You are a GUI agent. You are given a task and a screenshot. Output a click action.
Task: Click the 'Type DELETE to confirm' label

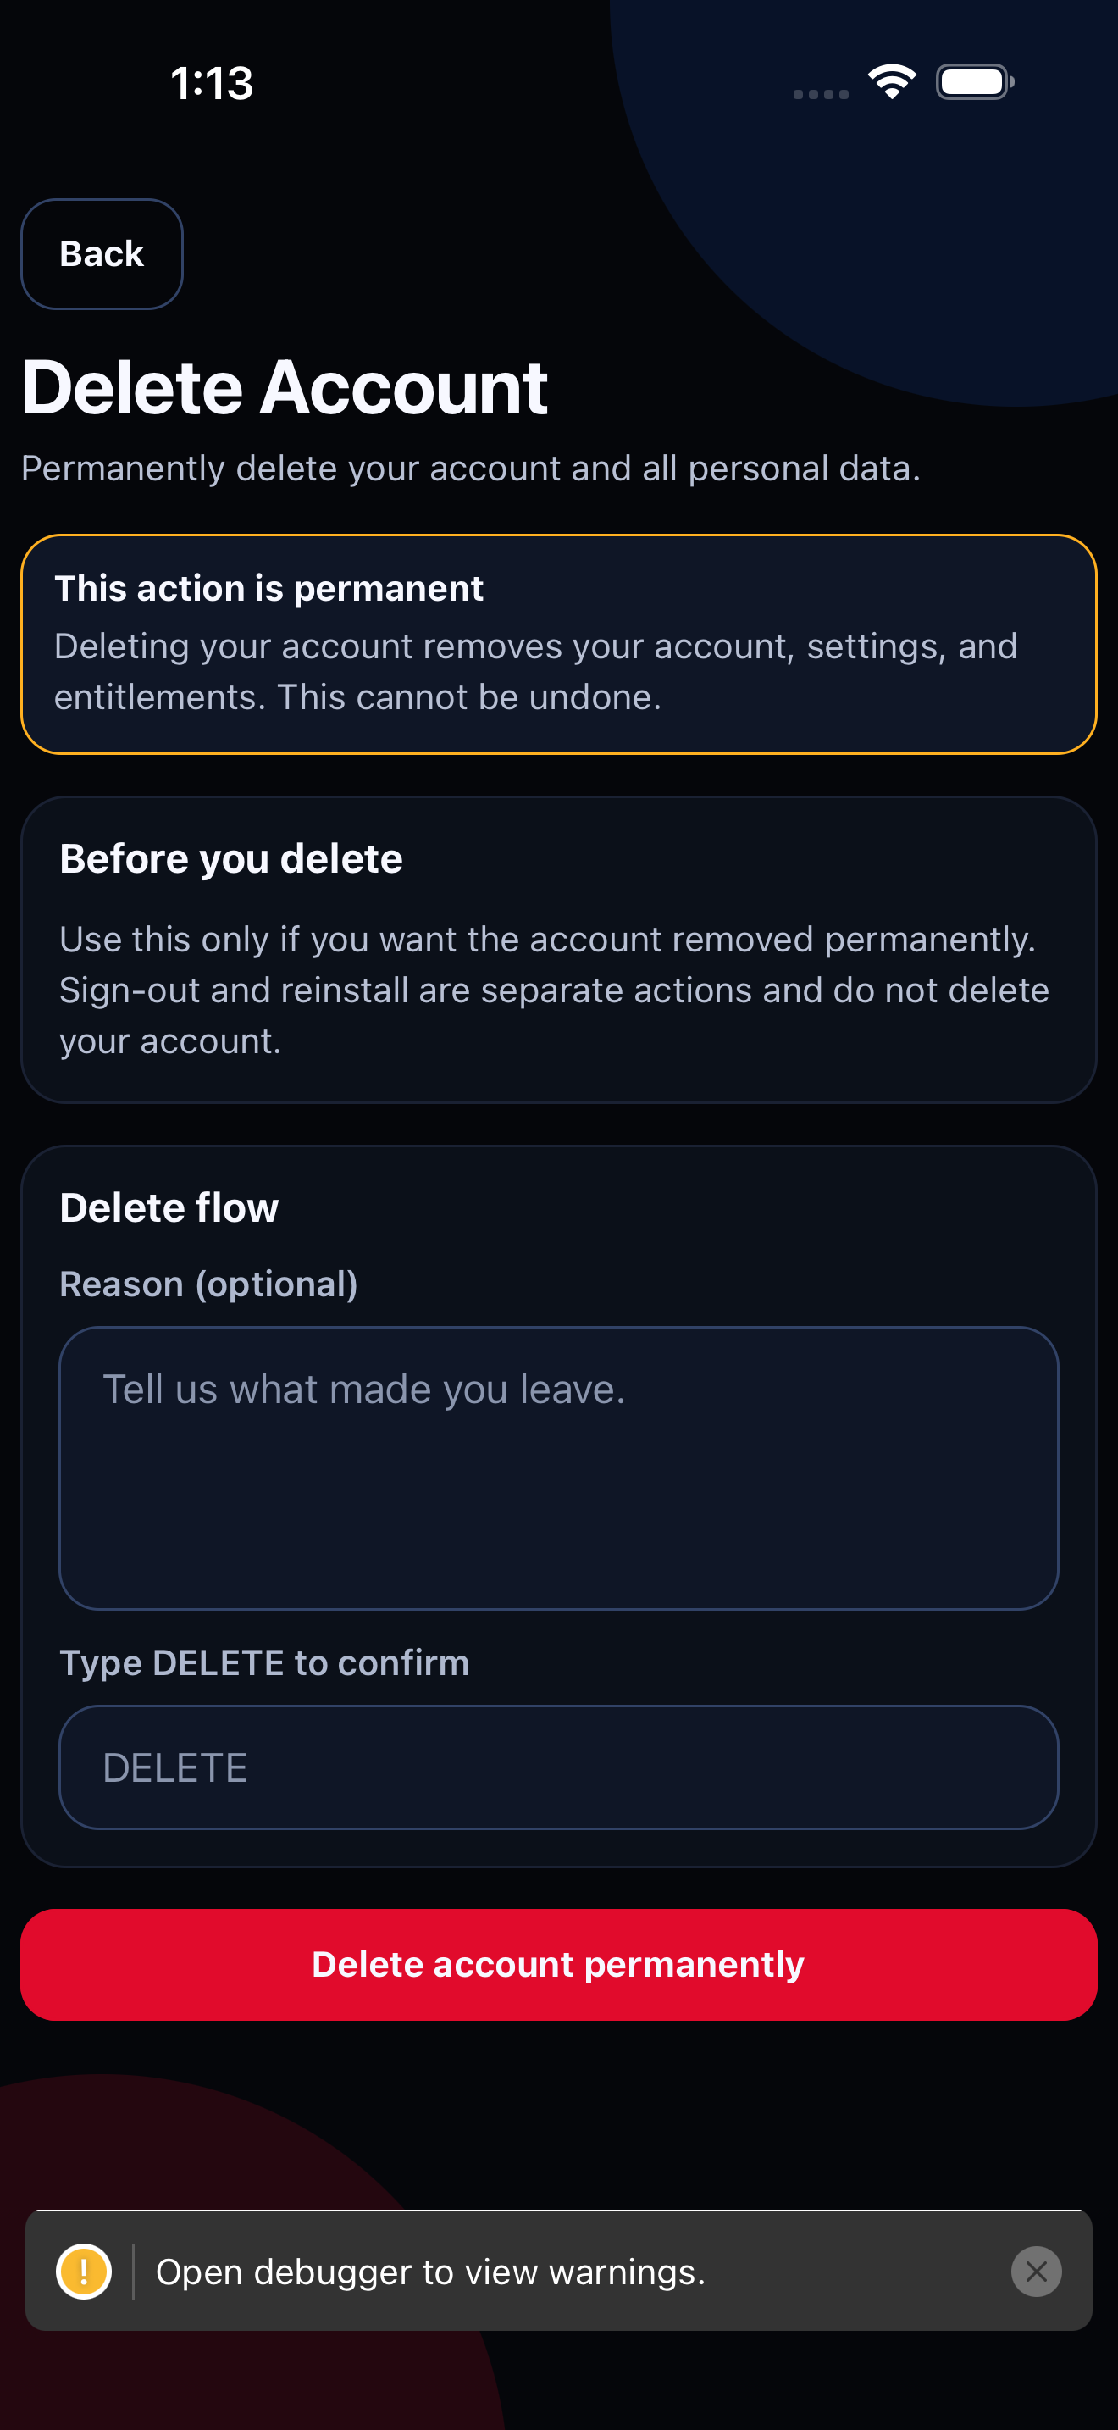pos(264,1662)
